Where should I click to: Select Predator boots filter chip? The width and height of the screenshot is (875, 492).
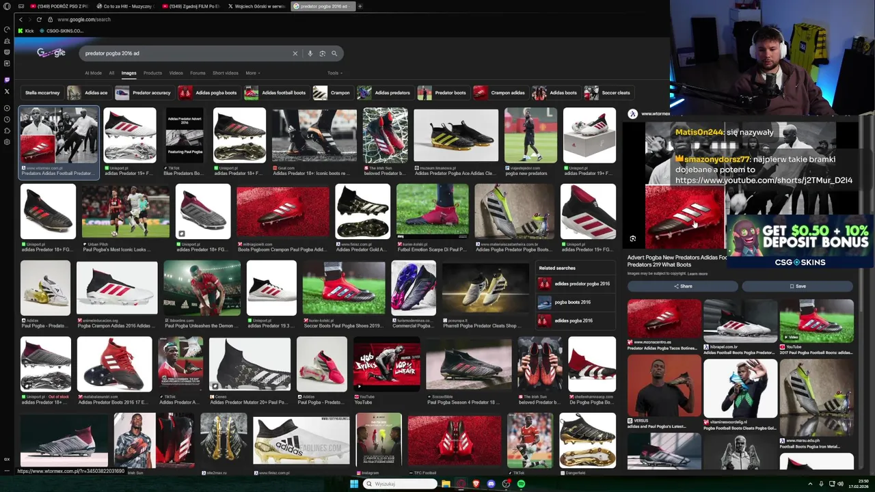coord(443,93)
